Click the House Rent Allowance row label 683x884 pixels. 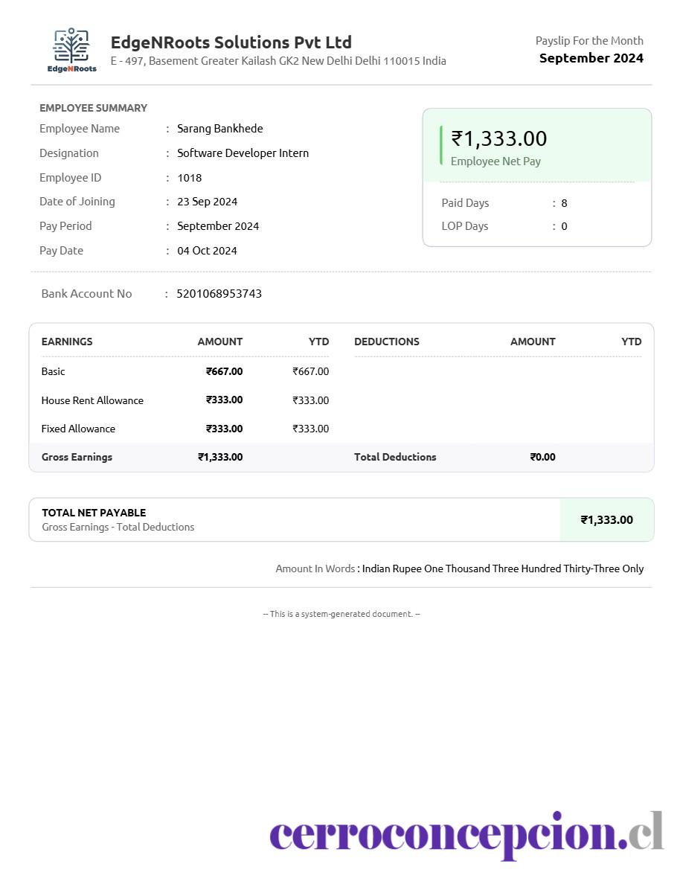tap(92, 400)
